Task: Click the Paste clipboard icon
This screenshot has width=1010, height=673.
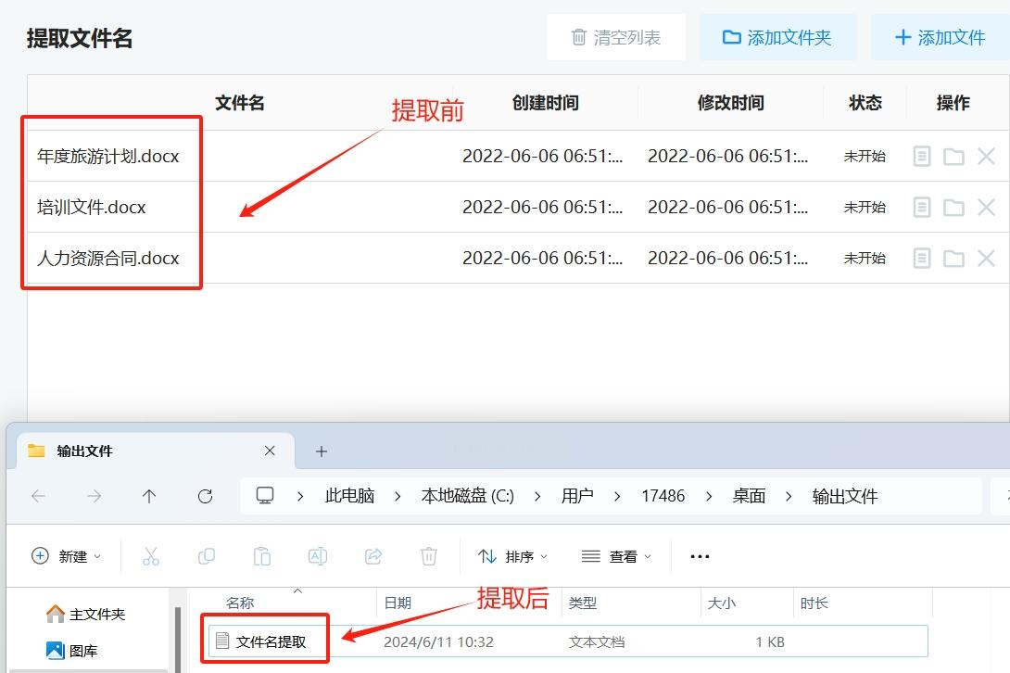Action: [x=262, y=555]
